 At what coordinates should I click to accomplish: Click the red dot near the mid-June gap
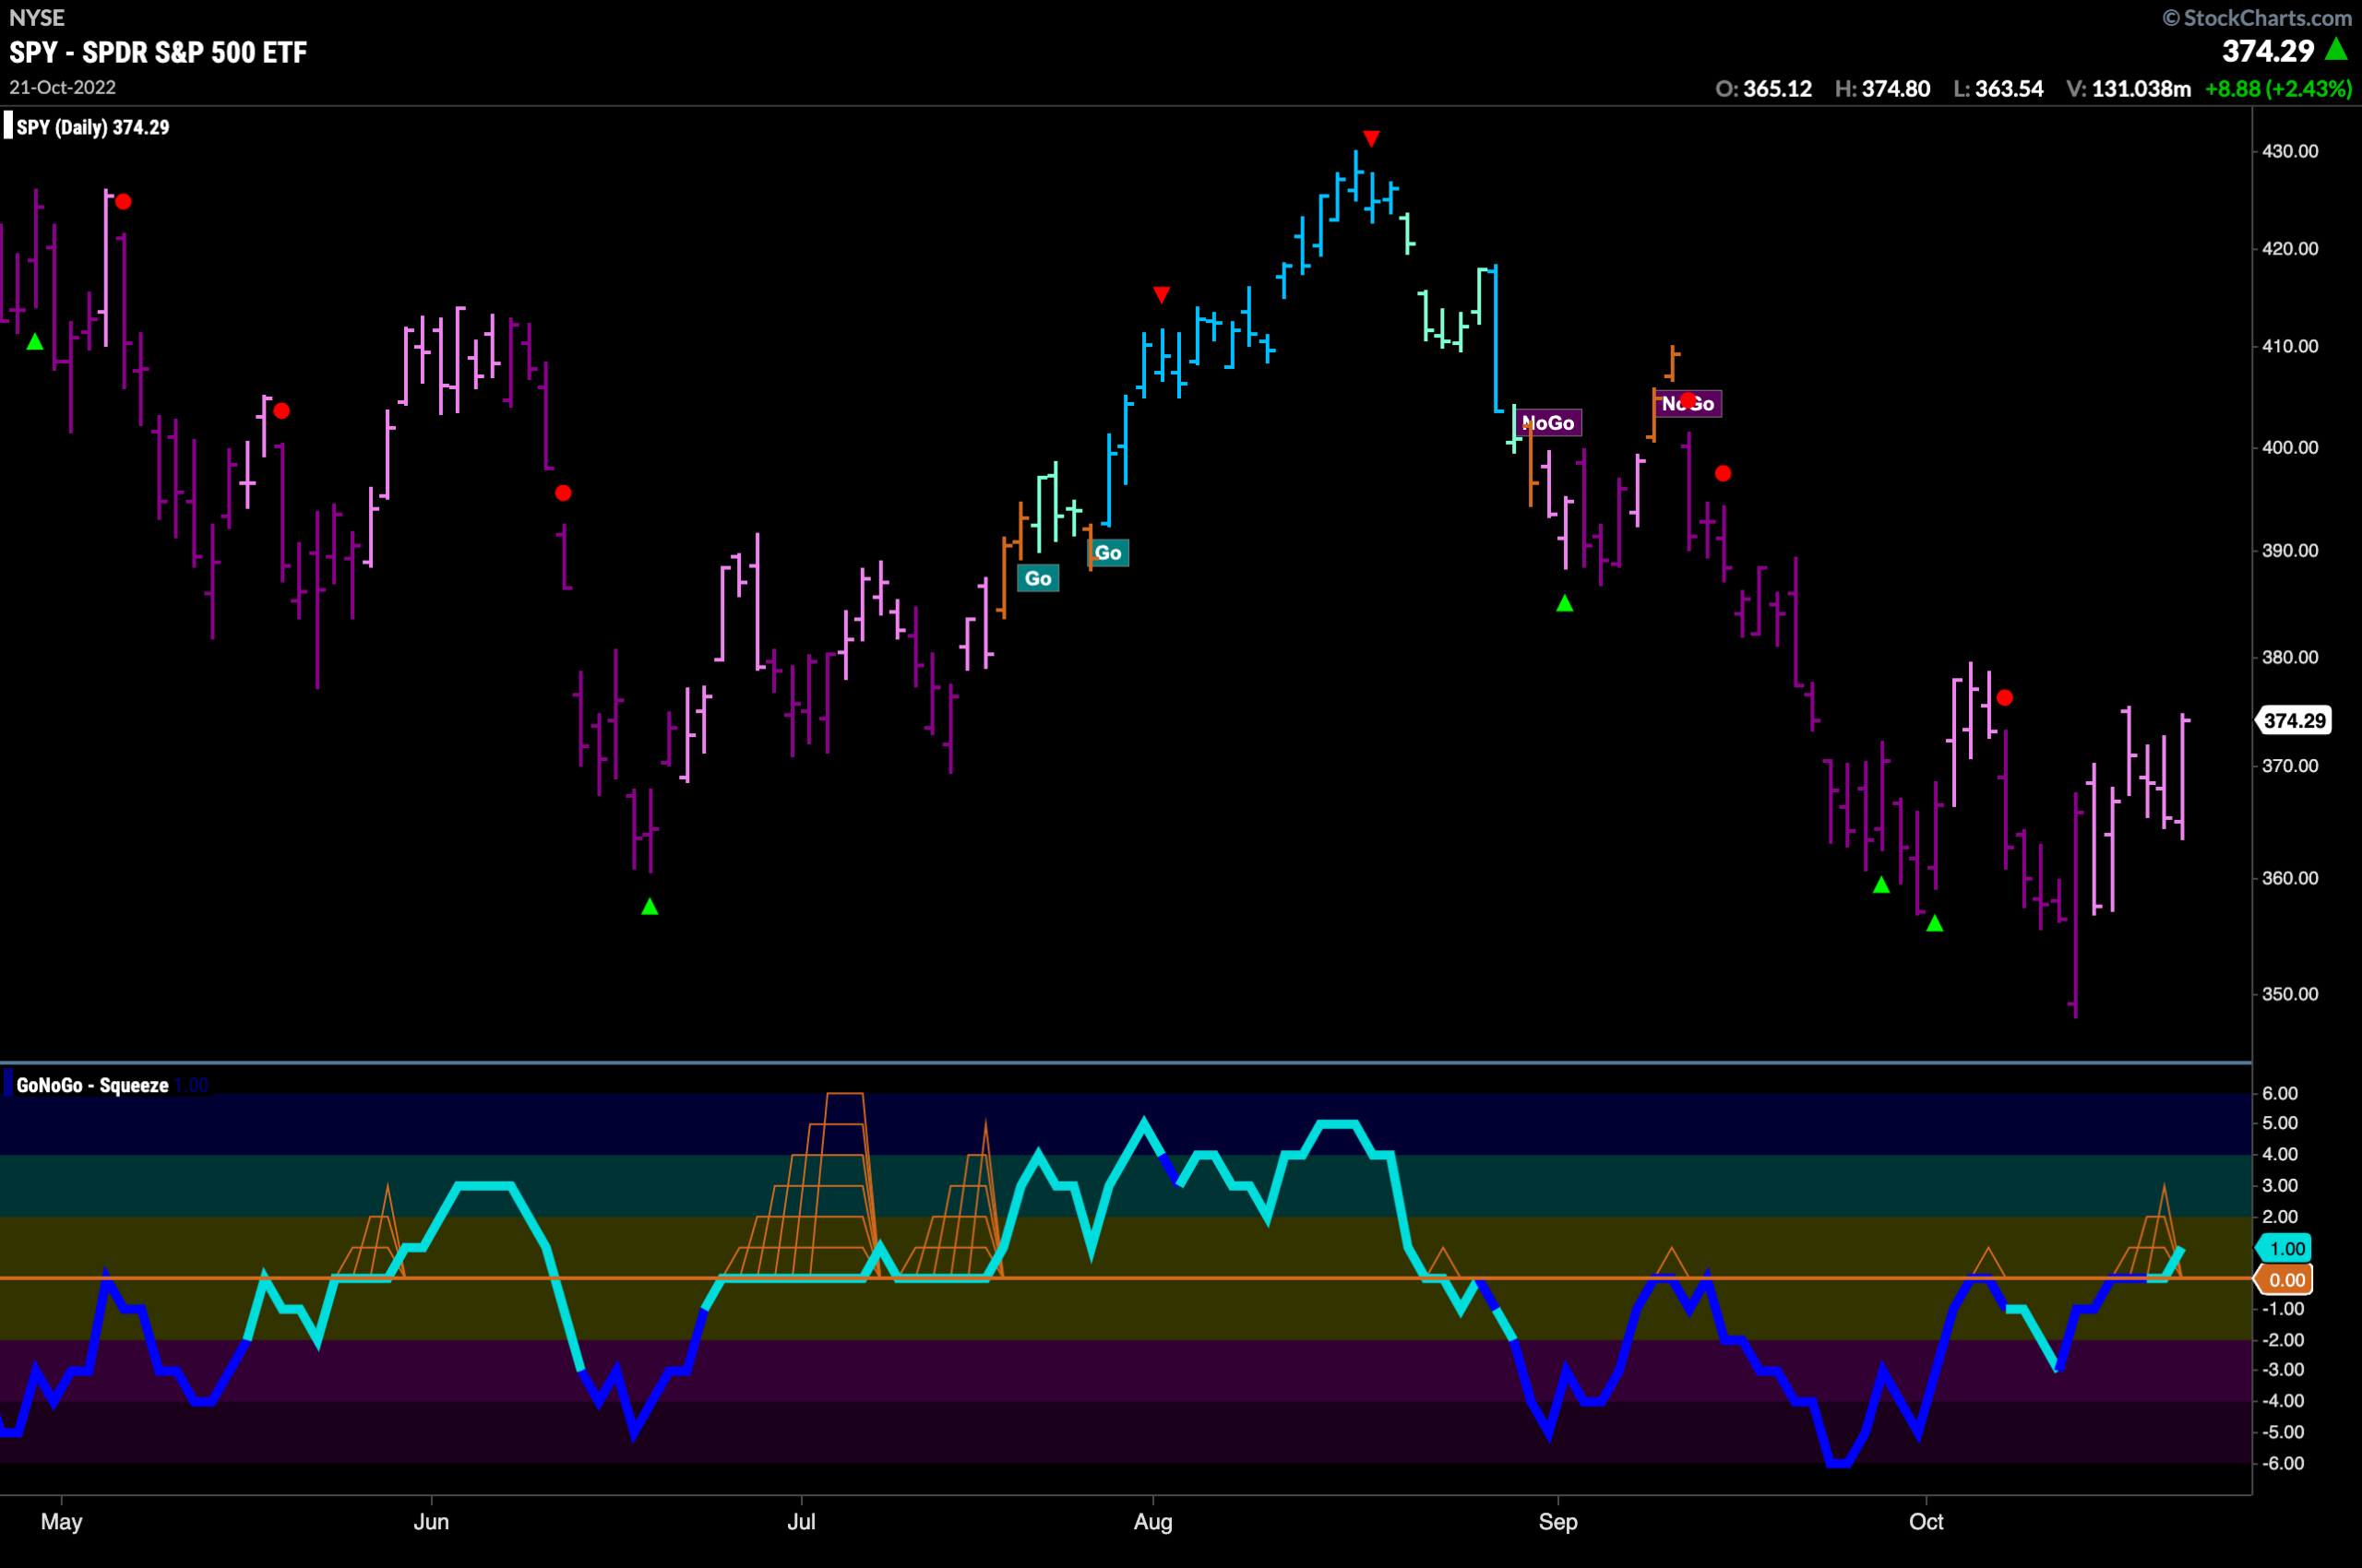(x=563, y=493)
